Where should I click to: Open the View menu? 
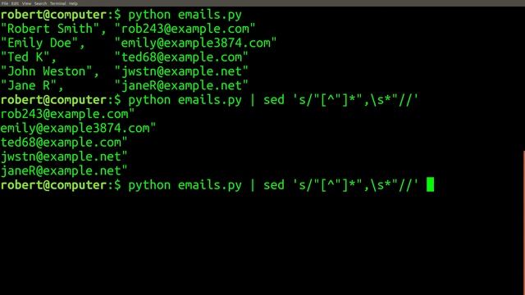[x=26, y=3]
